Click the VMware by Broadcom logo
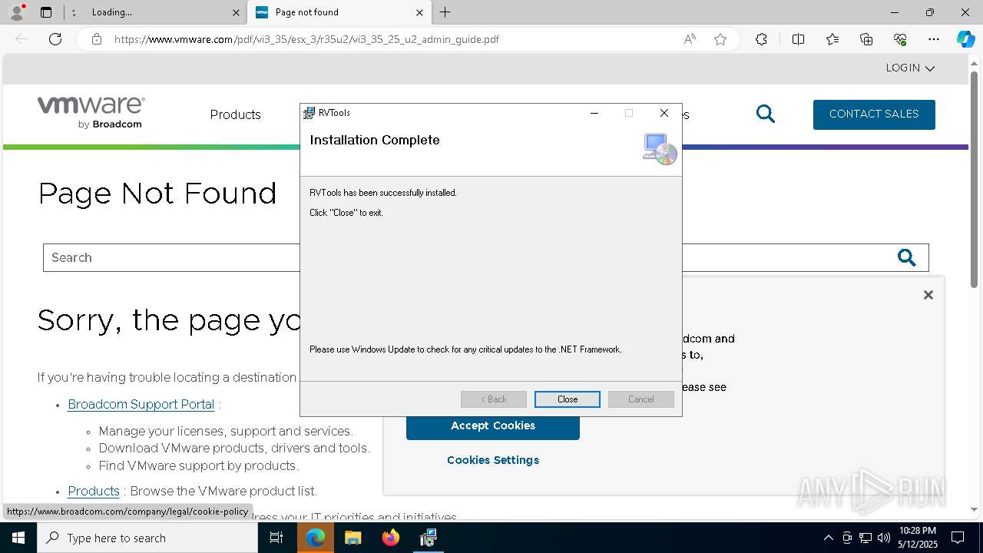The width and height of the screenshot is (983, 553). pos(91,112)
